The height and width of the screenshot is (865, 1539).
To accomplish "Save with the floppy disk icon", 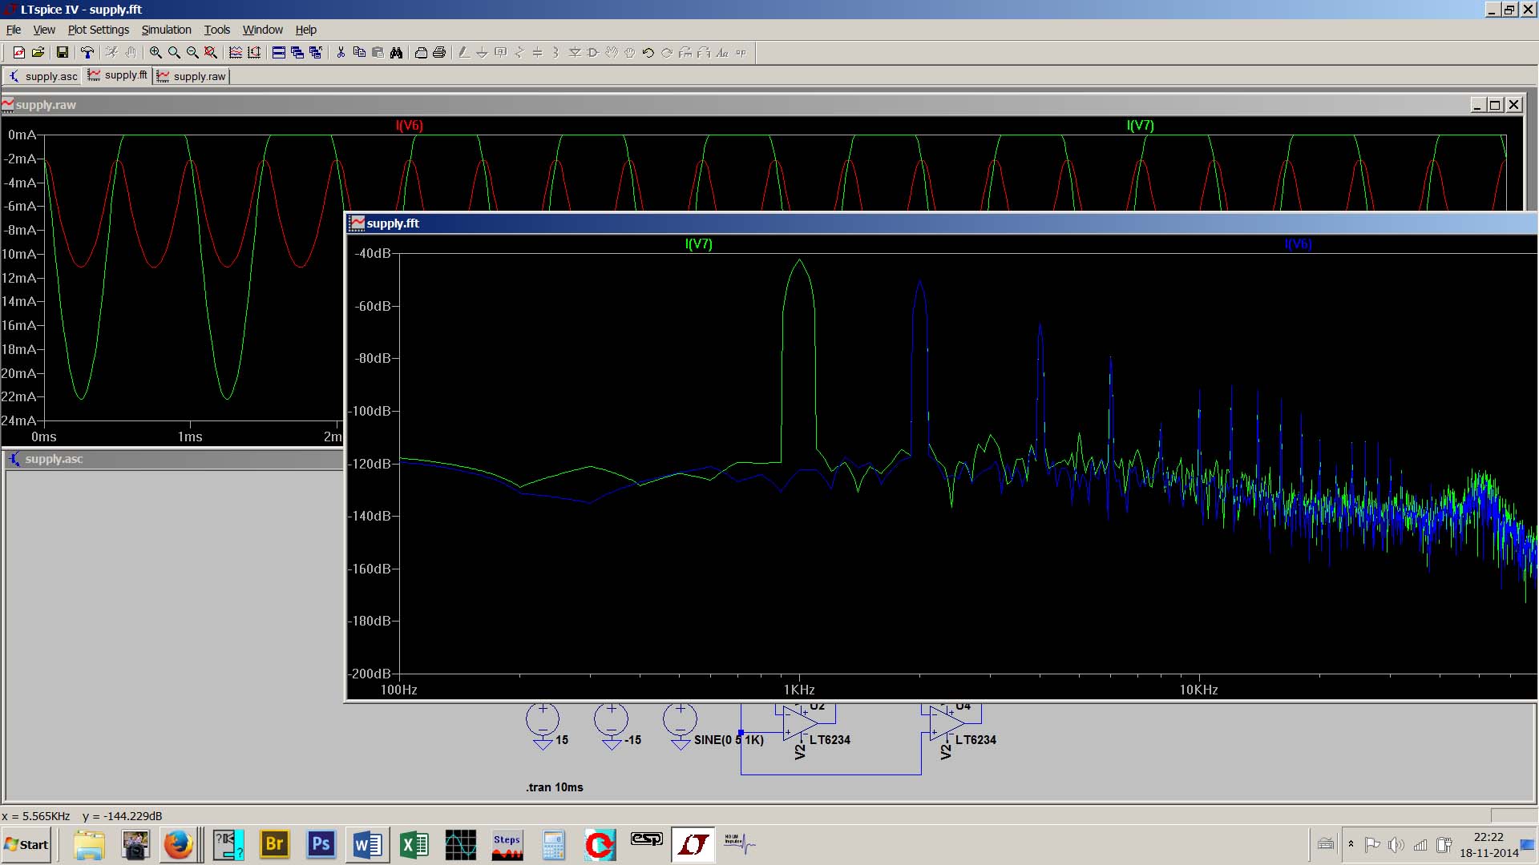I will pos(62,53).
